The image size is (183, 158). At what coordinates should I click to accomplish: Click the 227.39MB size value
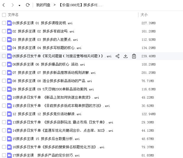(x=148, y=23)
